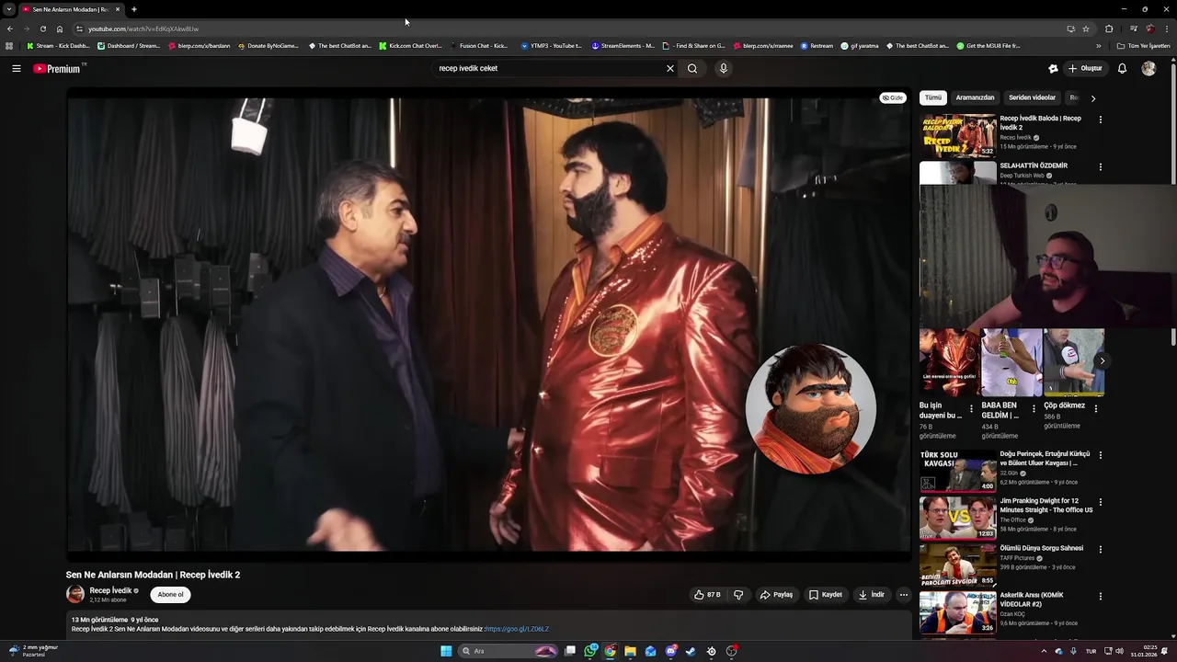Open the Recep İvedik channel name link
The image size is (1177, 662).
point(110,590)
